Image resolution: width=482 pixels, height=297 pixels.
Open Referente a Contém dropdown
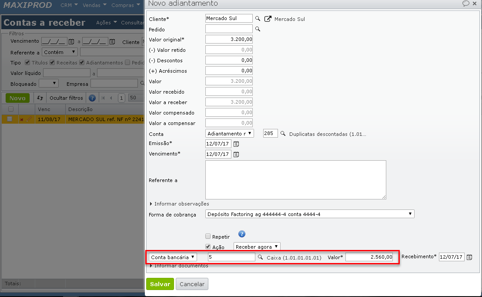point(60,52)
